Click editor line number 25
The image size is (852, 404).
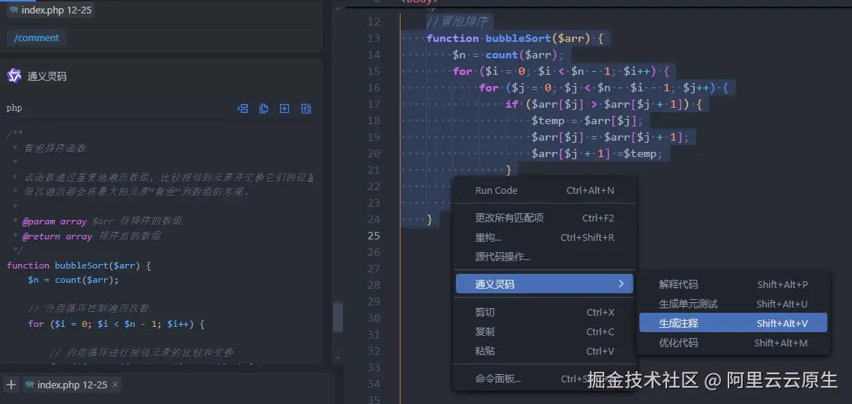(x=374, y=236)
